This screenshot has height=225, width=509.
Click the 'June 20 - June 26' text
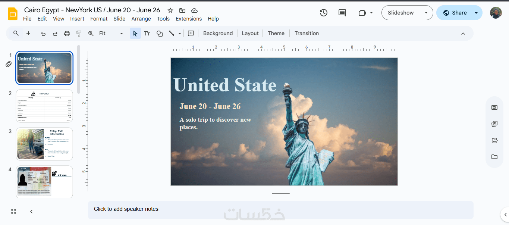click(210, 106)
